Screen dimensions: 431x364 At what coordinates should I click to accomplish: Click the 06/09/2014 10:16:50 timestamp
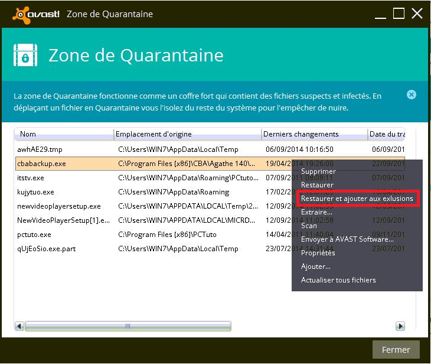coord(299,149)
